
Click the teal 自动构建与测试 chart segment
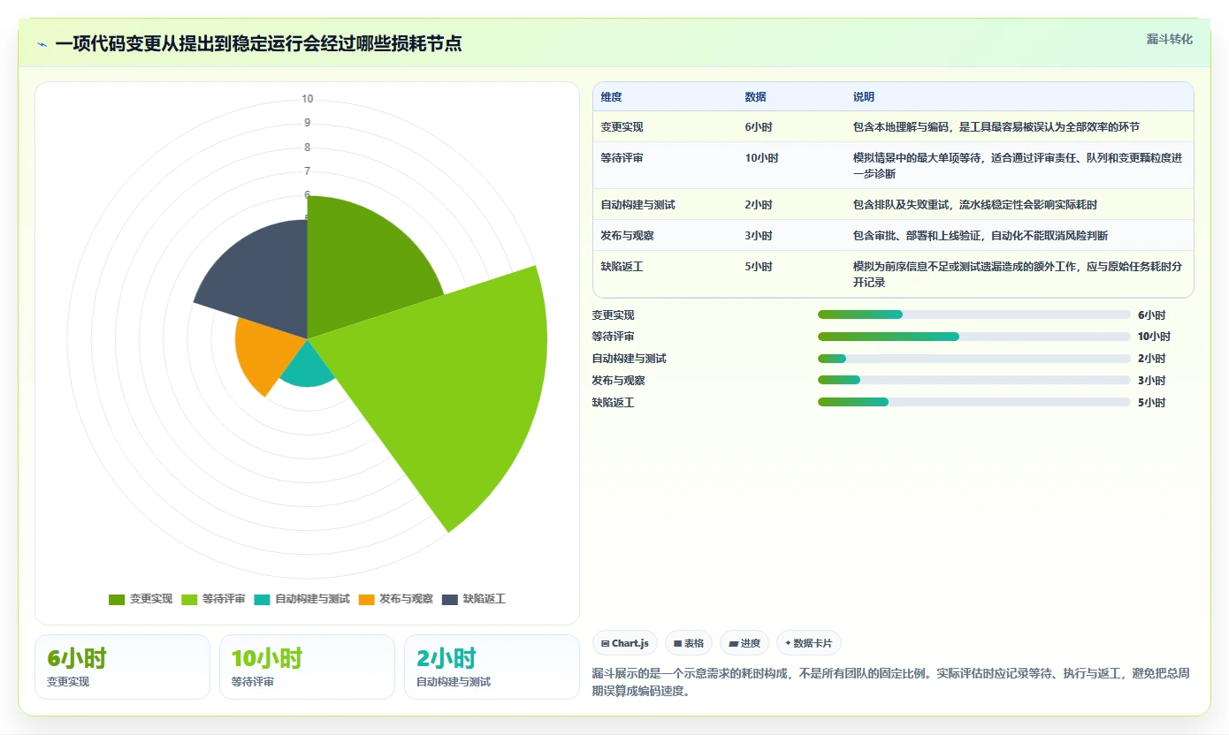(x=308, y=367)
